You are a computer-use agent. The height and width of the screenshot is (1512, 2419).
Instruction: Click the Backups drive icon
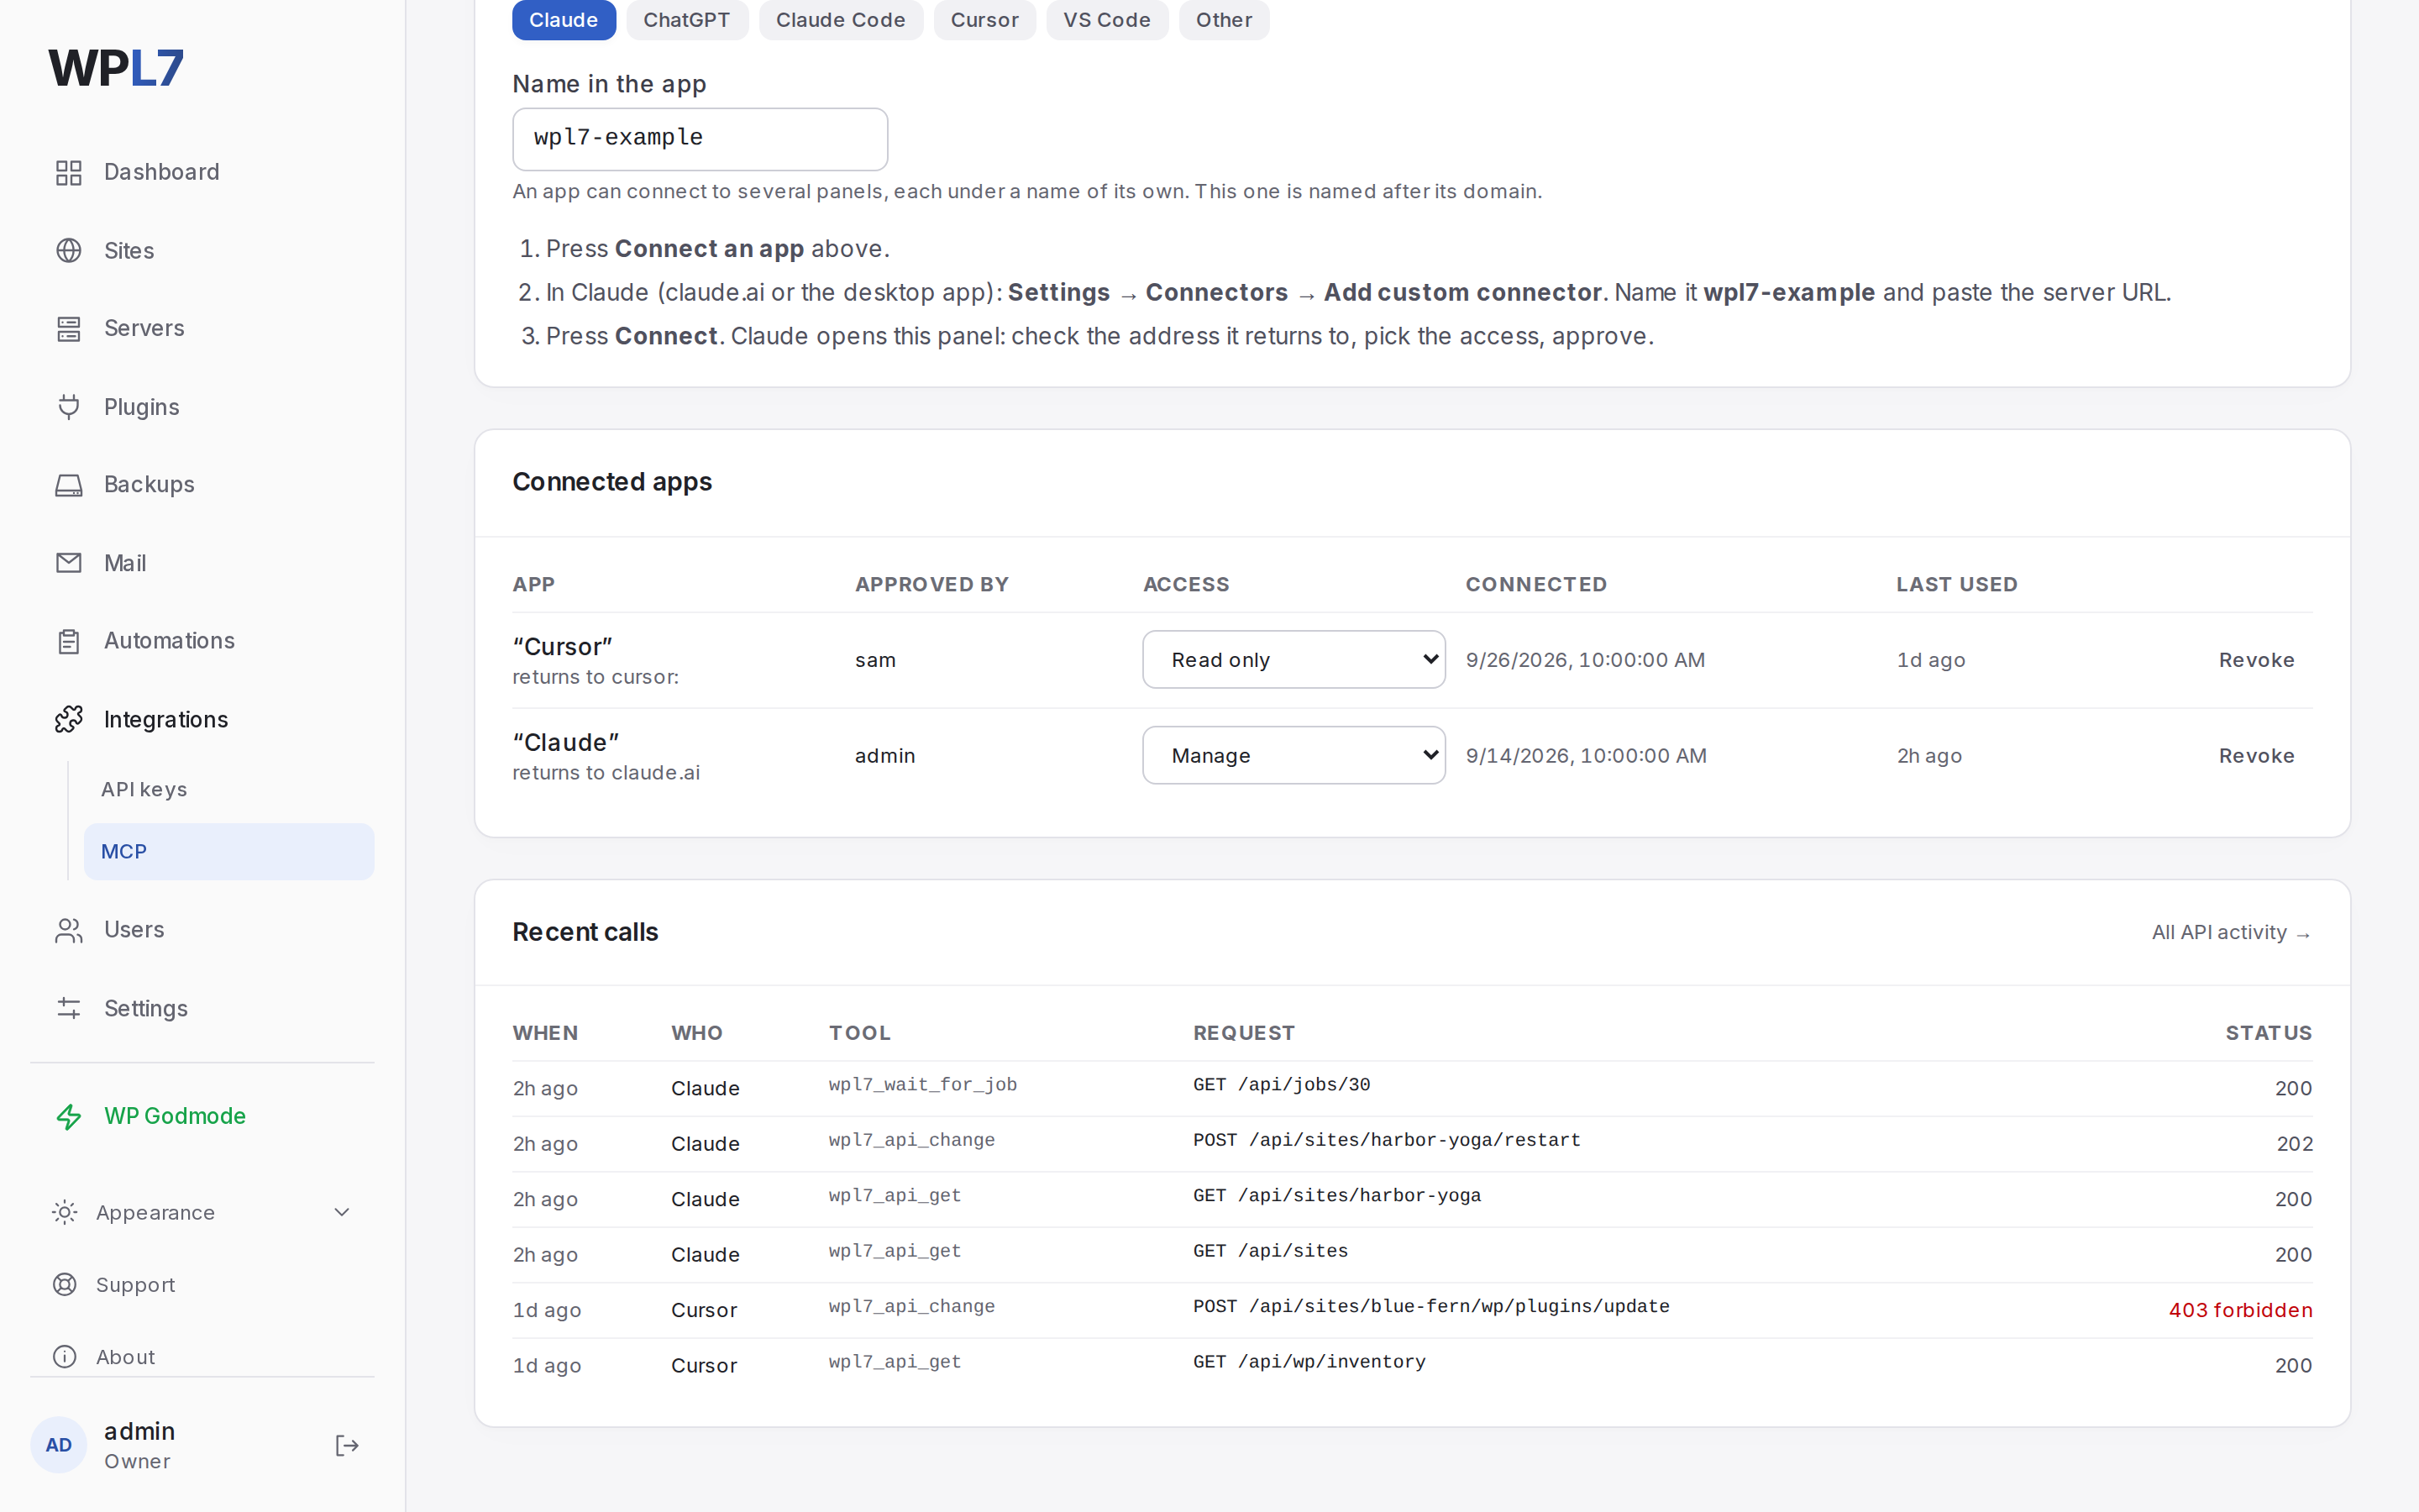click(x=68, y=485)
